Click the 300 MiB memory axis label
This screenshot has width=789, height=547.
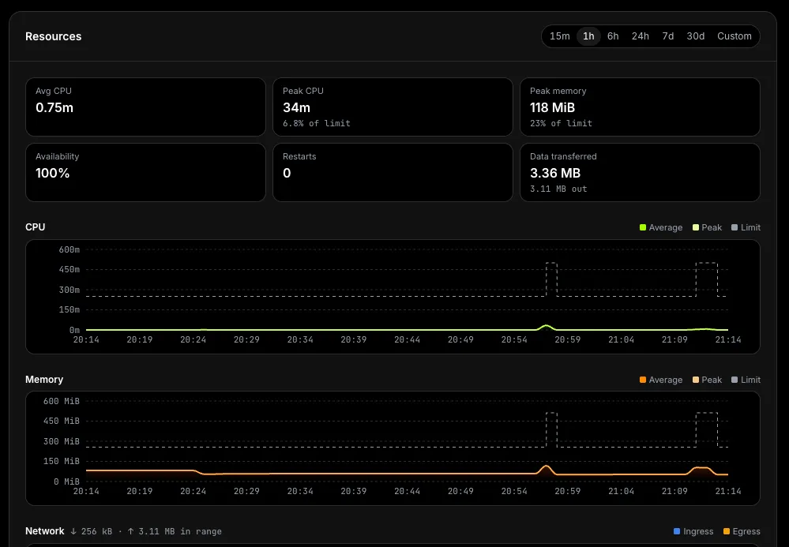tap(62, 441)
